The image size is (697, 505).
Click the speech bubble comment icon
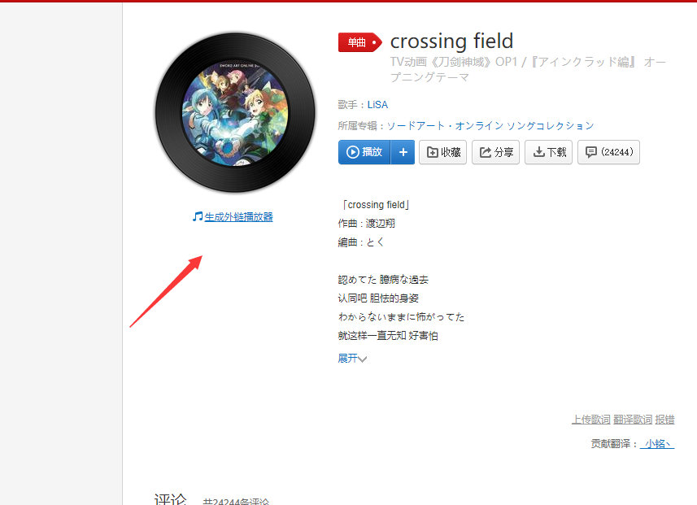[590, 152]
